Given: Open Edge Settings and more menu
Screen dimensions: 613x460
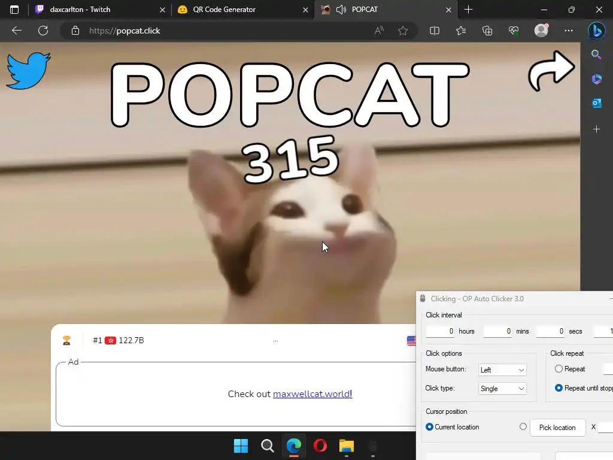Looking at the screenshot, I should pos(569,31).
